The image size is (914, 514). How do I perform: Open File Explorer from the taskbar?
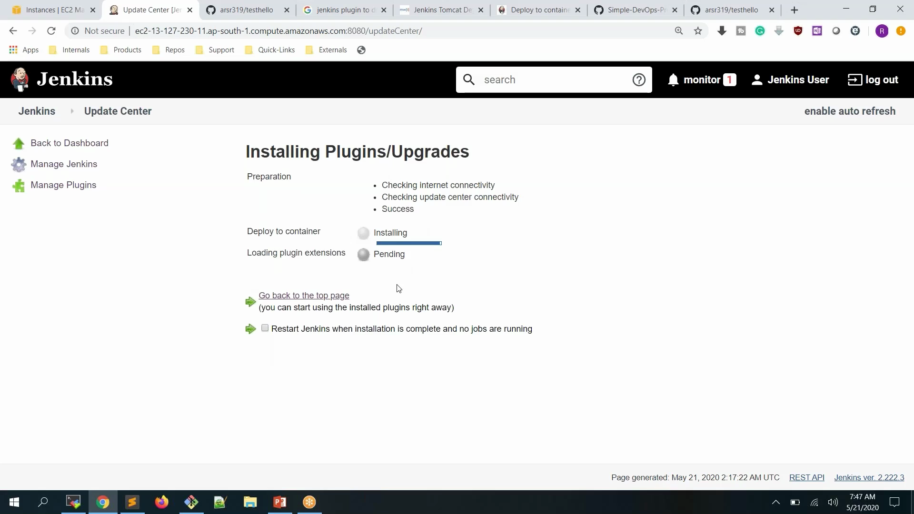point(250,502)
